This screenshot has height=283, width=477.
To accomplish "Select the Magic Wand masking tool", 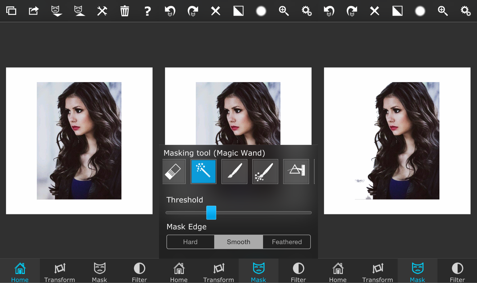I will coord(204,172).
